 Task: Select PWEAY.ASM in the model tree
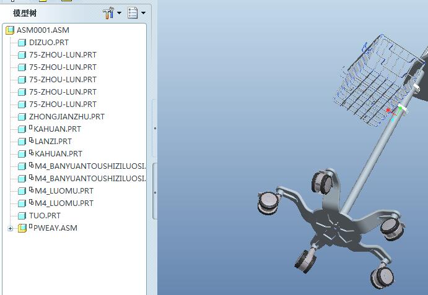55,228
